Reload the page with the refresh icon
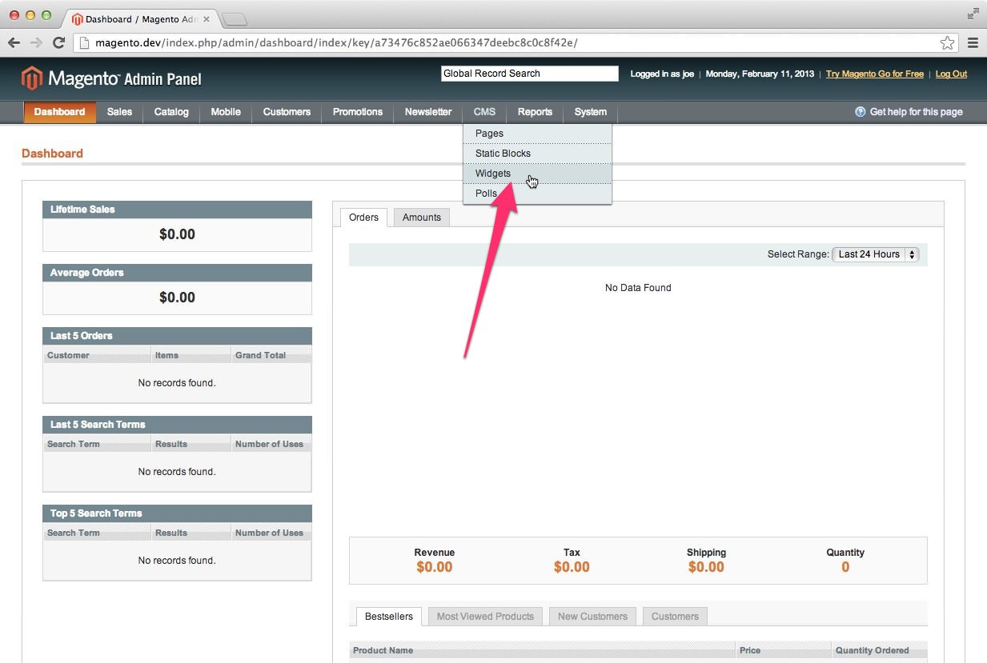The image size is (987, 663). (58, 43)
